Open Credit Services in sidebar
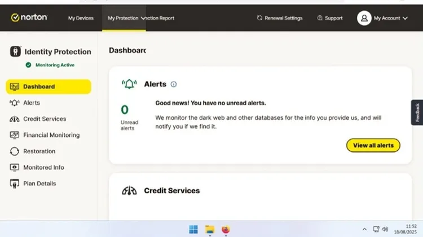 (45, 119)
